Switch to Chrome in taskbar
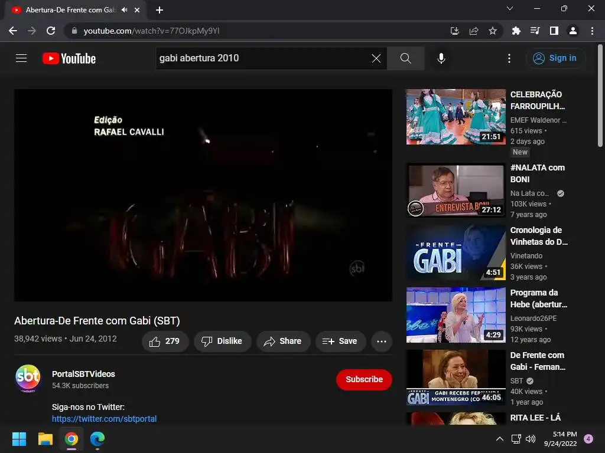 pos(71,439)
